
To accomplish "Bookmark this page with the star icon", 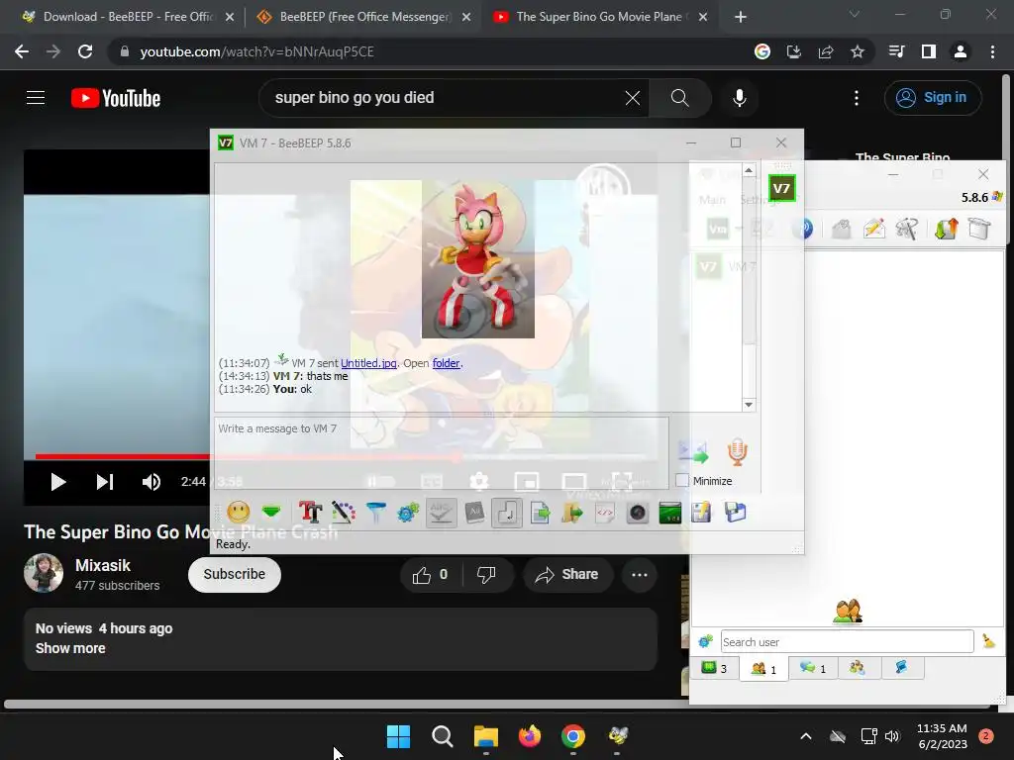I will click(858, 51).
